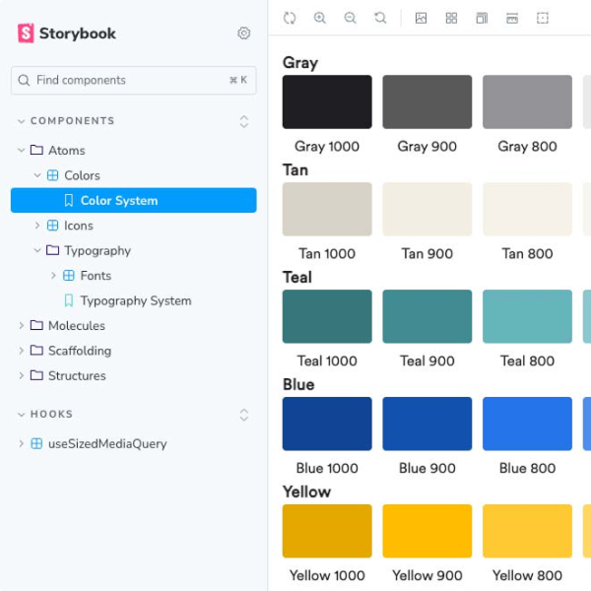Click the remount component icon

point(290,18)
